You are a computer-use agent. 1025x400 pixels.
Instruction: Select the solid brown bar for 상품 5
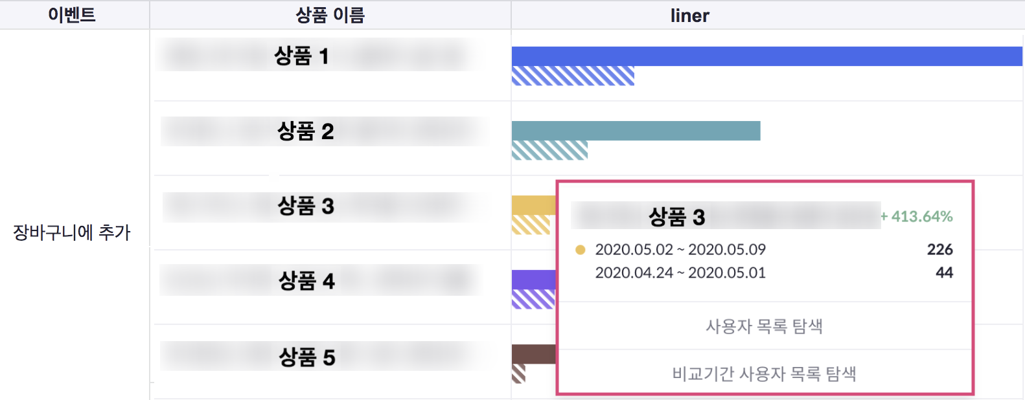[x=534, y=354]
